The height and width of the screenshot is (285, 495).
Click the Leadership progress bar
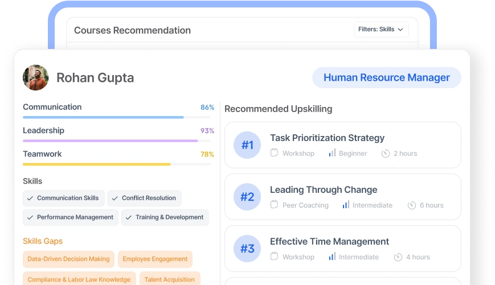coord(117,141)
